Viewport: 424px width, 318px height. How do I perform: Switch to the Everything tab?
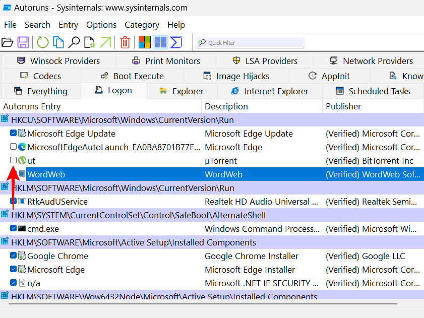pyautogui.click(x=41, y=91)
